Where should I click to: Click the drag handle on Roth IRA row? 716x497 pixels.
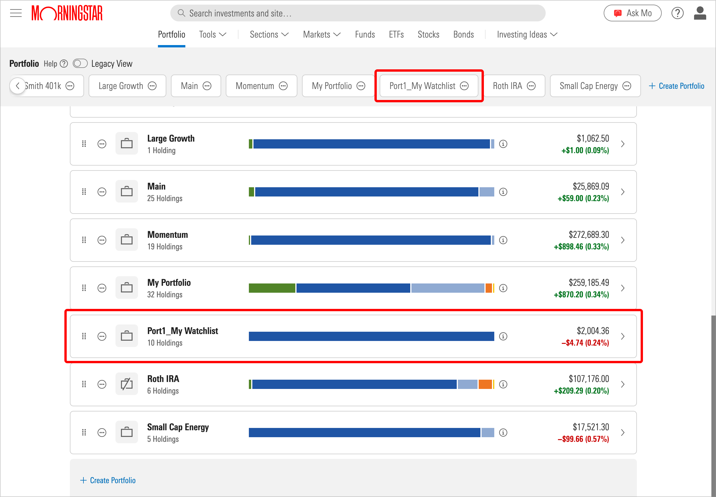click(x=84, y=384)
